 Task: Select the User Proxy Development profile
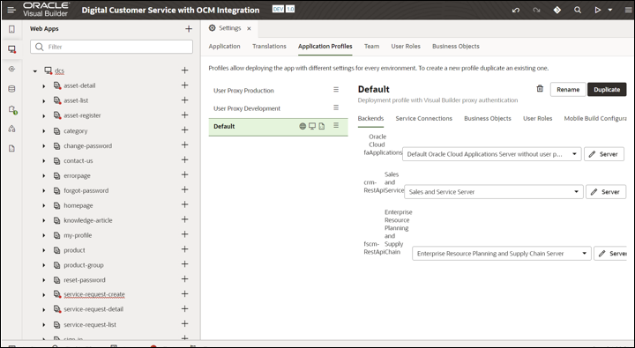[x=247, y=108]
